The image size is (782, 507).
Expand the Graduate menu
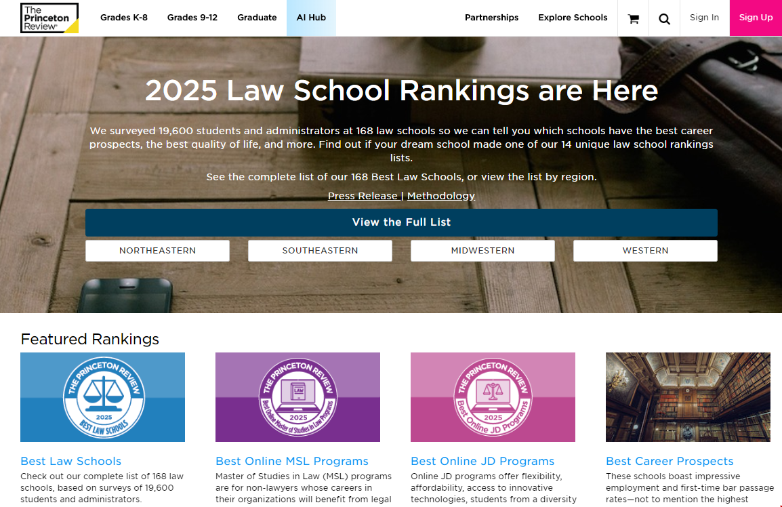coord(257,18)
